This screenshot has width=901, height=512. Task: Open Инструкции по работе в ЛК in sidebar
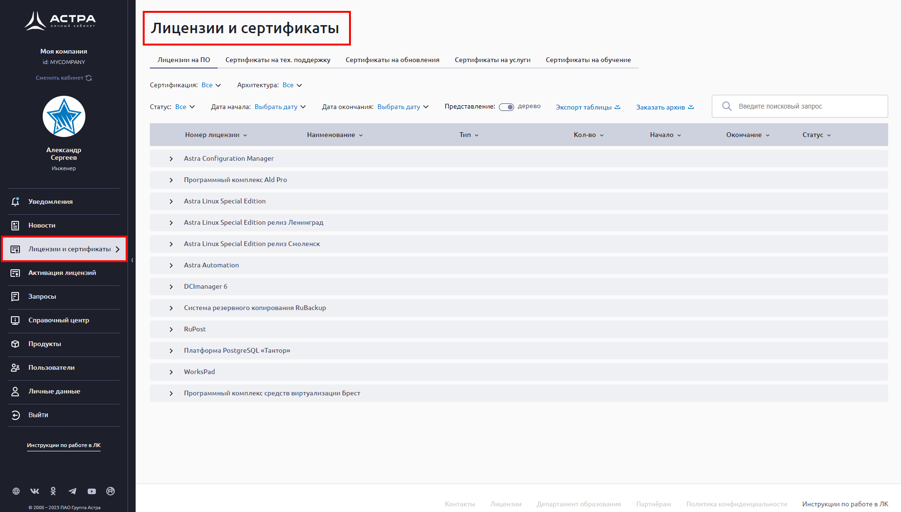tap(64, 445)
